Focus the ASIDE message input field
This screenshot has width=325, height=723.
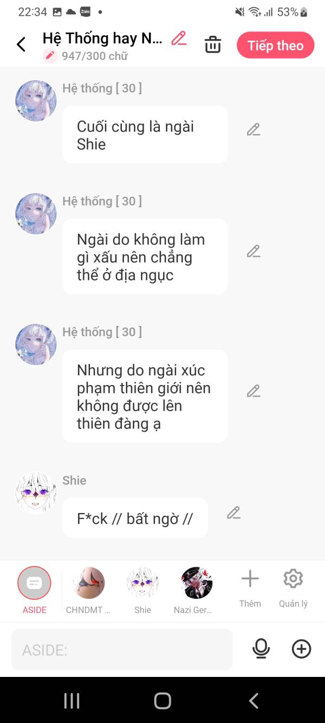click(x=122, y=649)
